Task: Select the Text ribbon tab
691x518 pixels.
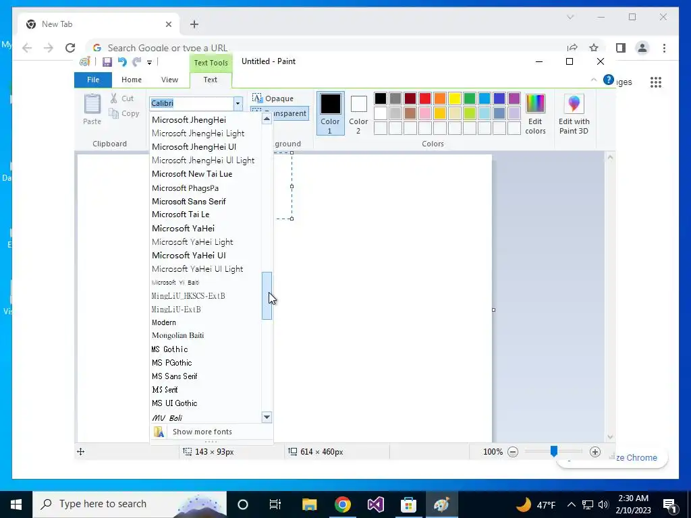Action: tap(211, 80)
